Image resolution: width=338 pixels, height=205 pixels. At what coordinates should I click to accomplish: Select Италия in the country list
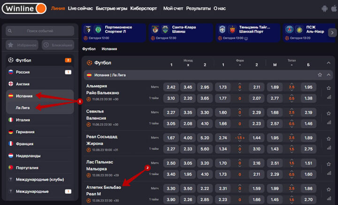coord(23,120)
